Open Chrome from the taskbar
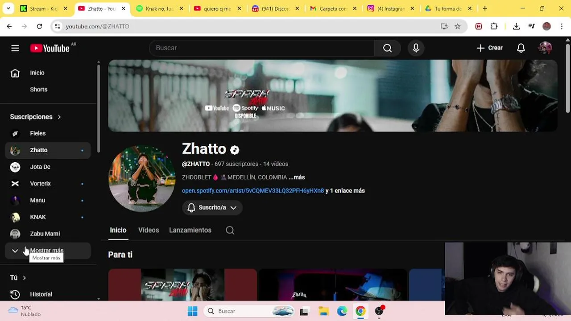This screenshot has height=321, width=571. tap(360, 311)
